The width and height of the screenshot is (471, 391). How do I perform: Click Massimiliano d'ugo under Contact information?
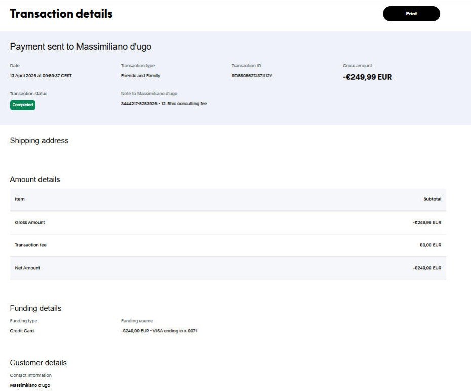[30, 385]
